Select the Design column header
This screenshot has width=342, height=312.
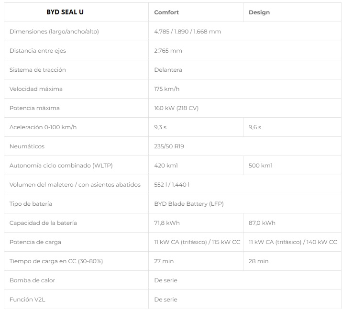click(x=259, y=12)
